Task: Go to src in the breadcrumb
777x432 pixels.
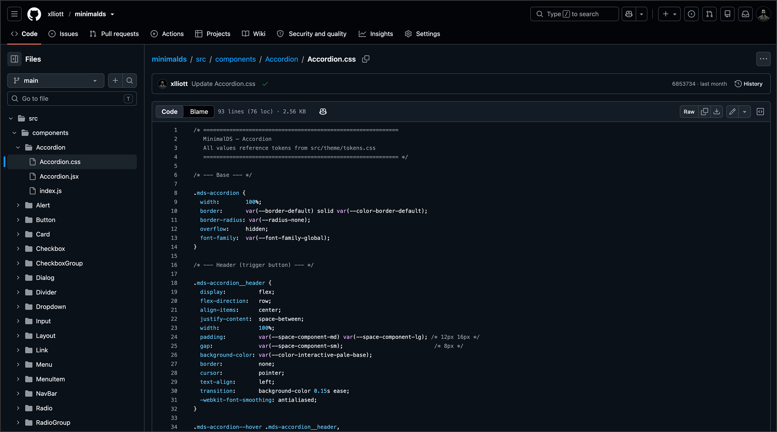Action: click(201, 59)
